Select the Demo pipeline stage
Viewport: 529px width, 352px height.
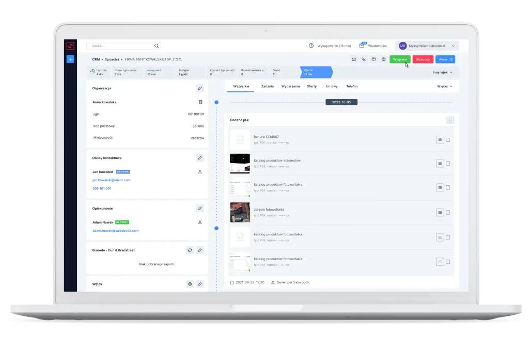pos(284,72)
